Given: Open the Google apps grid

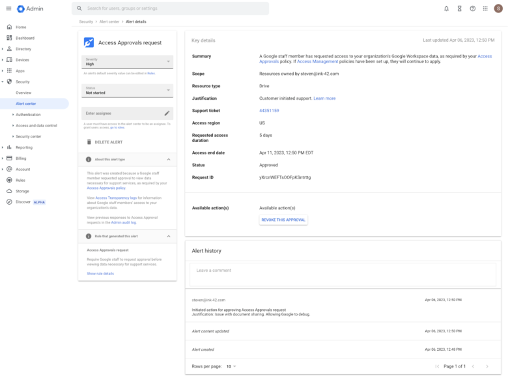Looking at the screenshot, I should [485, 8].
